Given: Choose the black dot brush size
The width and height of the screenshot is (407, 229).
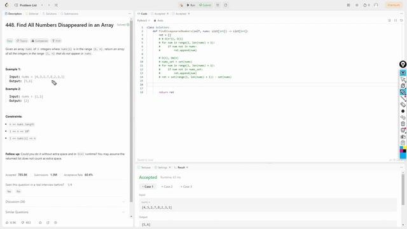Looking at the screenshot, I should (403, 111).
